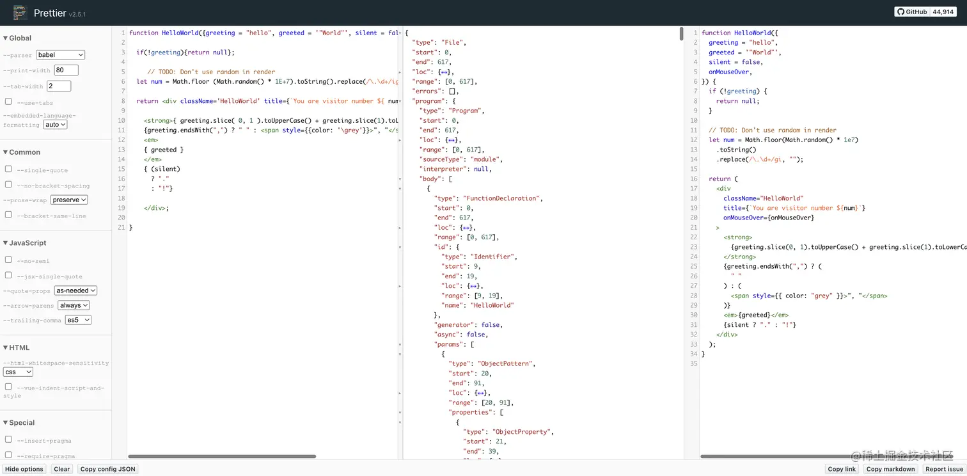Click the 44,914 stars count
Image resolution: width=967 pixels, height=476 pixels.
tap(943, 12)
